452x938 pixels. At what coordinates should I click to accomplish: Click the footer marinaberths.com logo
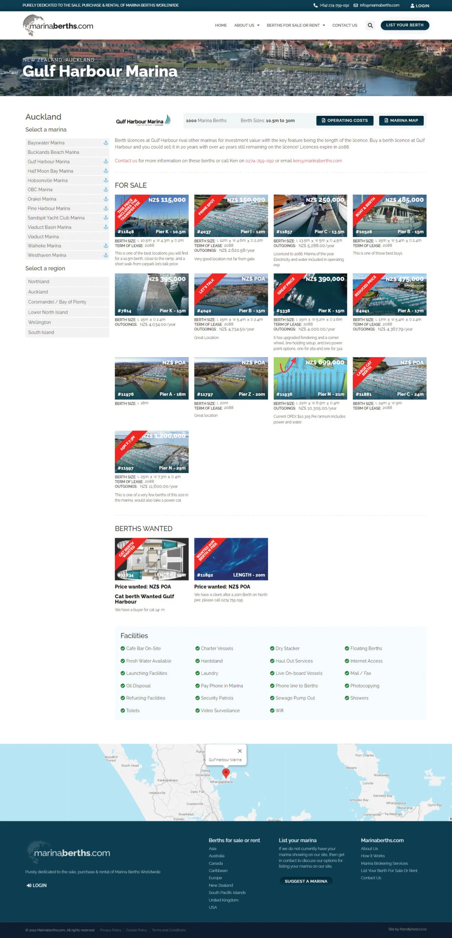(x=69, y=853)
